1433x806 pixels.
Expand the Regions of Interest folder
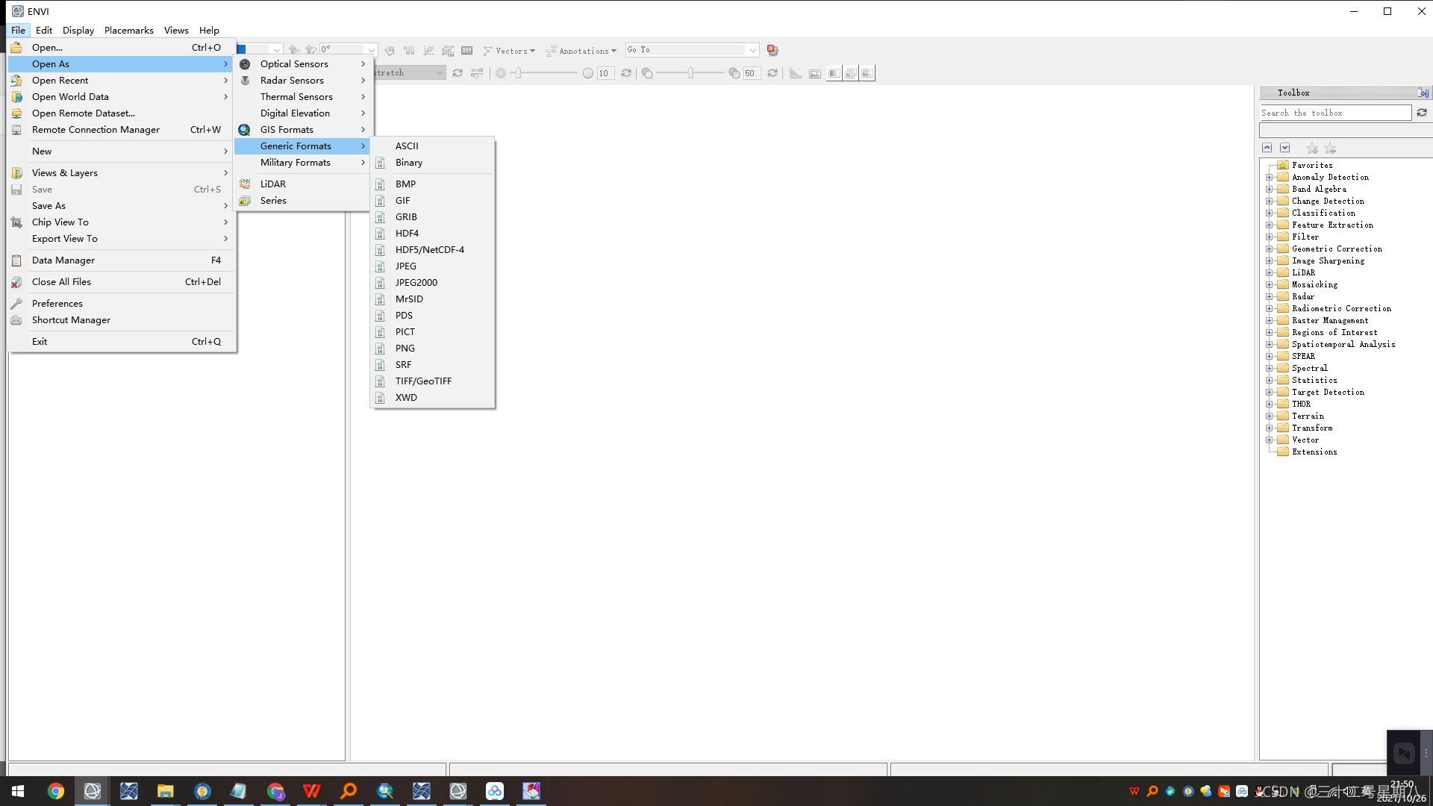(1269, 333)
